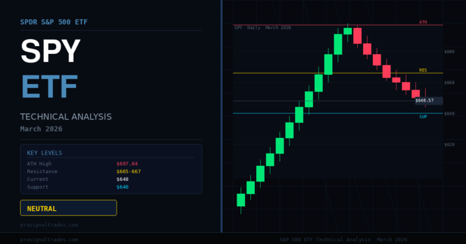Click the $697.84 ATH value
Viewport: 466px width, 244px height.
click(x=127, y=163)
